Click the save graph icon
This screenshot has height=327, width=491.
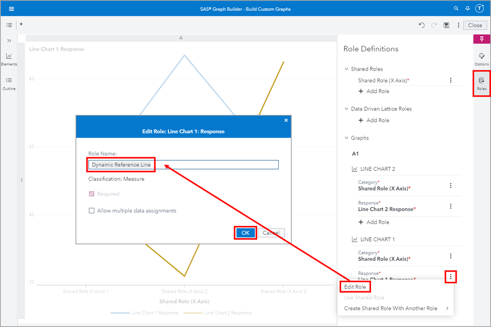click(447, 26)
